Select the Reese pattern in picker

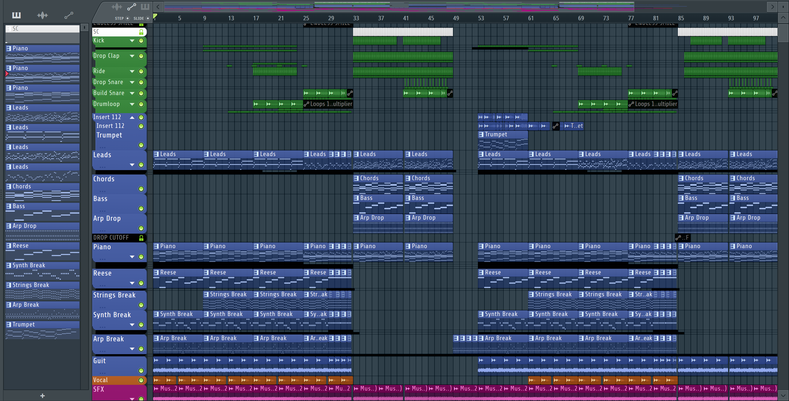(x=43, y=251)
